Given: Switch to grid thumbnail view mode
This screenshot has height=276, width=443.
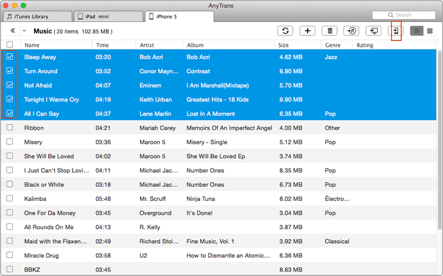Looking at the screenshot, I should tap(430, 31).
